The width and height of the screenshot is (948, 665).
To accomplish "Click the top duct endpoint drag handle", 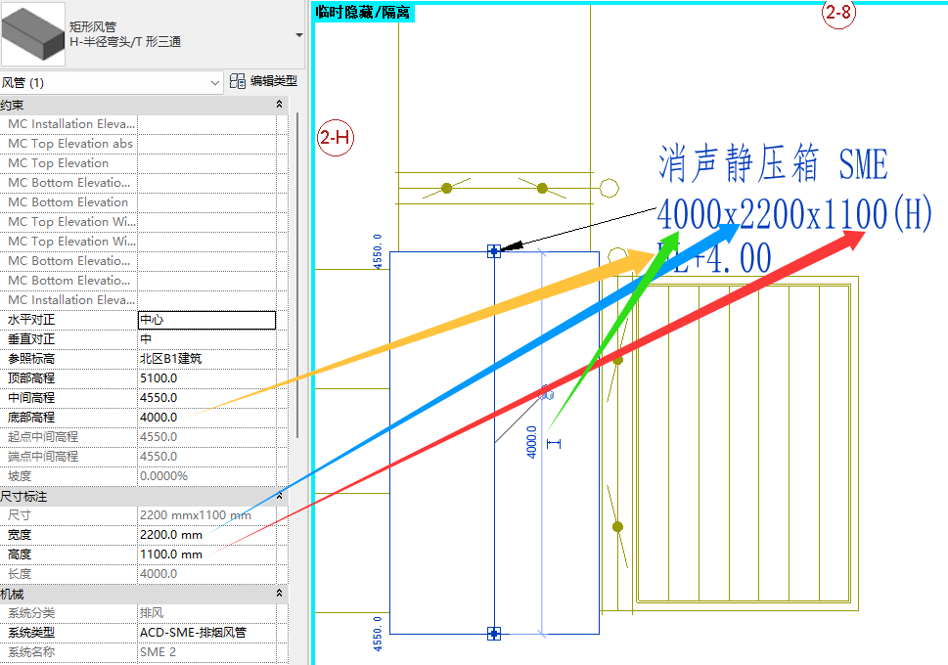I will click(494, 252).
